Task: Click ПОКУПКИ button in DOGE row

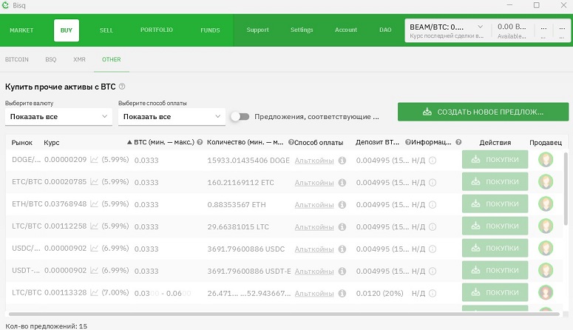Action: [495, 160]
